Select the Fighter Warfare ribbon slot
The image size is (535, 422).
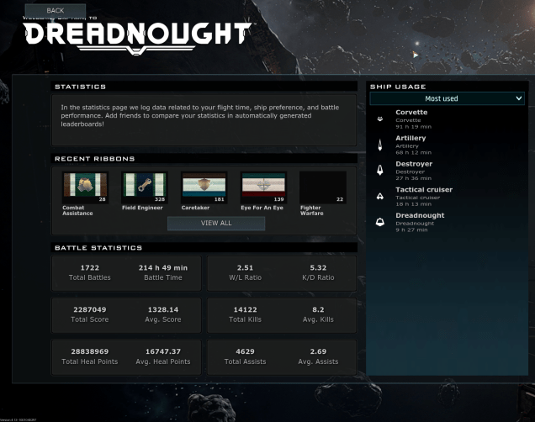coord(323,187)
